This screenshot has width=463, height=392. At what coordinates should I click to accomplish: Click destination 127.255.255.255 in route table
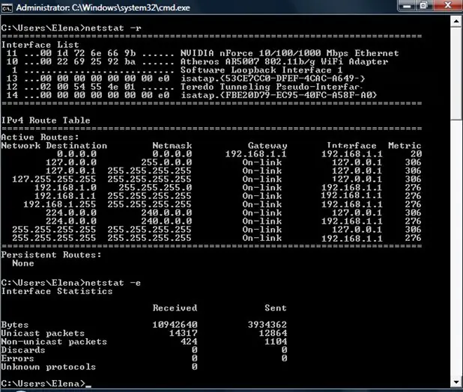tap(54, 180)
